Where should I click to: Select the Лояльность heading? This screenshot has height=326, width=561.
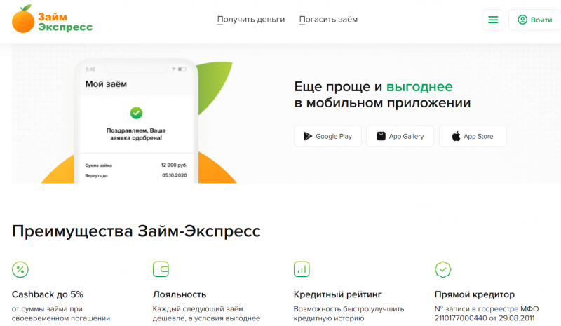tap(180, 294)
